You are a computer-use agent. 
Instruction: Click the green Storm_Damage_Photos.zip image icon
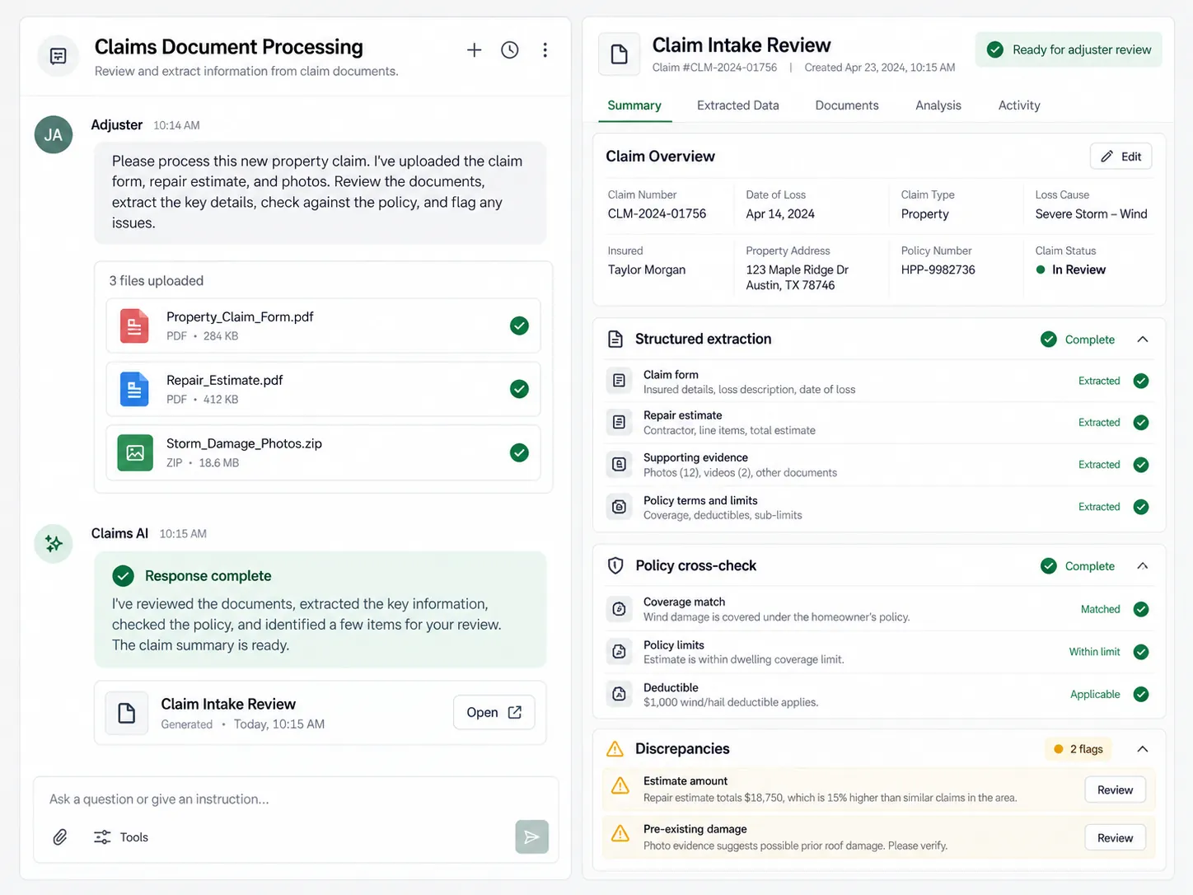click(135, 452)
